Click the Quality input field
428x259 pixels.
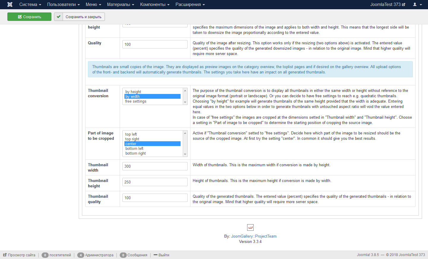click(155, 44)
